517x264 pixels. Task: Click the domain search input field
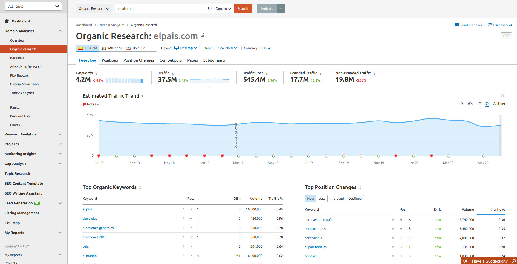point(160,8)
